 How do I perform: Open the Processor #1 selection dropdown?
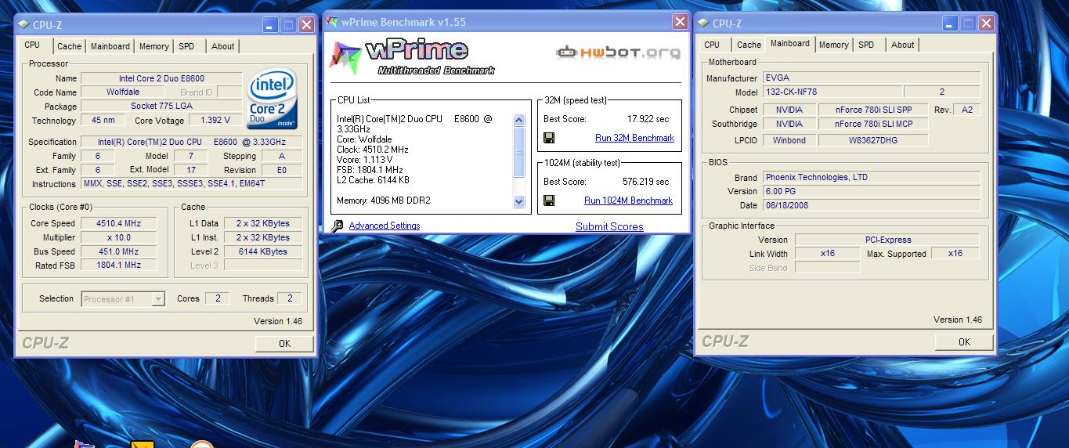pyautogui.click(x=158, y=298)
